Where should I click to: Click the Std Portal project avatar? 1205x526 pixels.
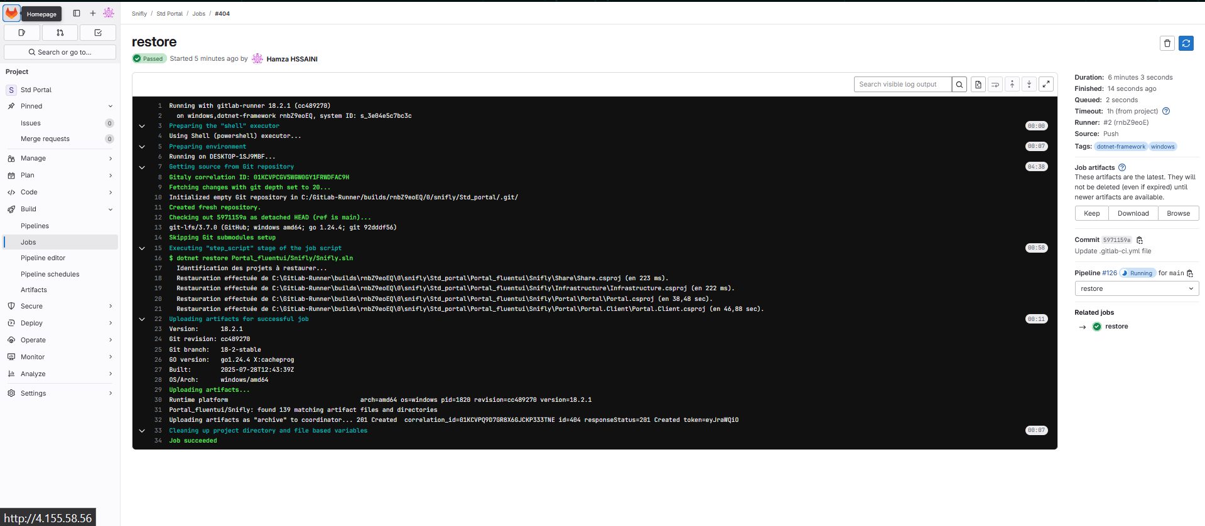click(x=11, y=90)
